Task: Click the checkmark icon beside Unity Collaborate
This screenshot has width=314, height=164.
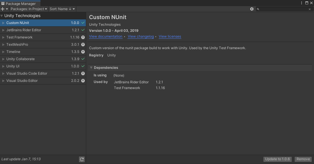Action: pyautogui.click(x=83, y=59)
